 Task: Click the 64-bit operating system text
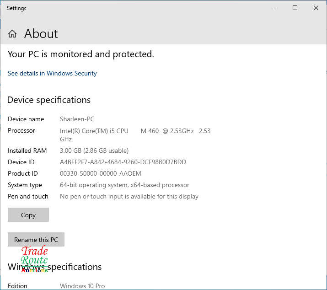point(124,185)
